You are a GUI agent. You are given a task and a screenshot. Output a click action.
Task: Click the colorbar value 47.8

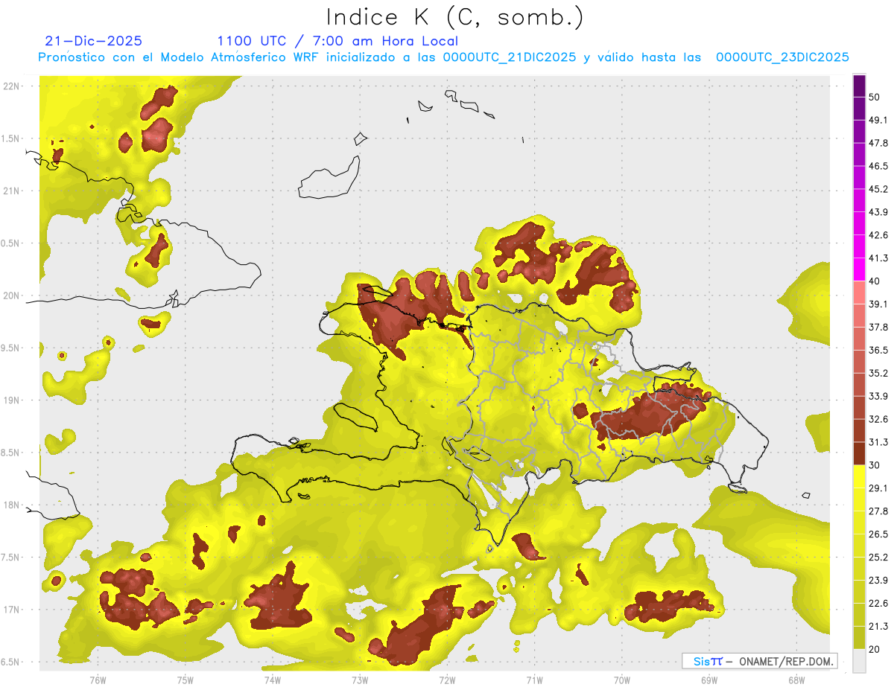point(878,143)
